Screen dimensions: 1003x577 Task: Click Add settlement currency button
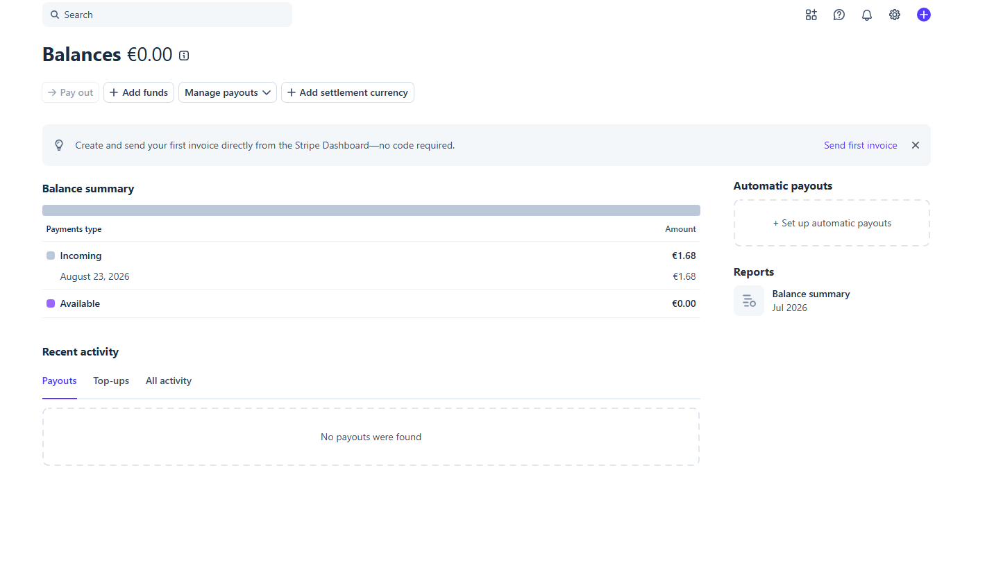(x=348, y=92)
